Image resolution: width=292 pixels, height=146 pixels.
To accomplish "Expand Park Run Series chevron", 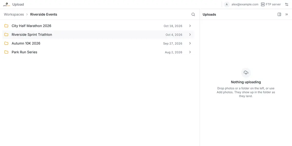I will click(190, 52).
